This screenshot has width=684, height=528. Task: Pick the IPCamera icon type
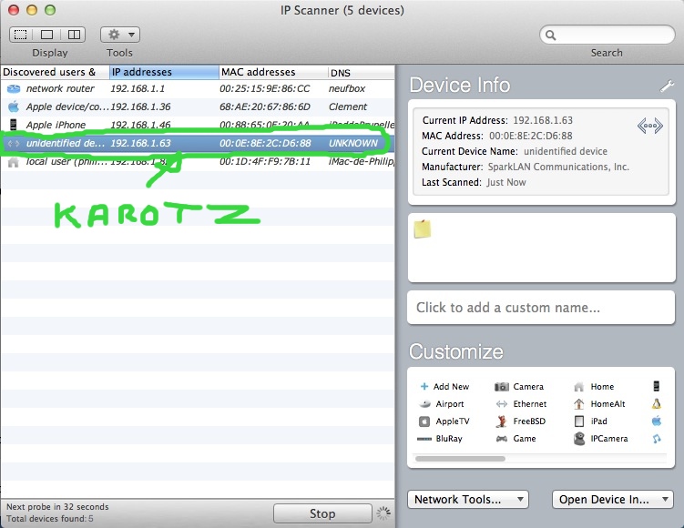pos(601,439)
